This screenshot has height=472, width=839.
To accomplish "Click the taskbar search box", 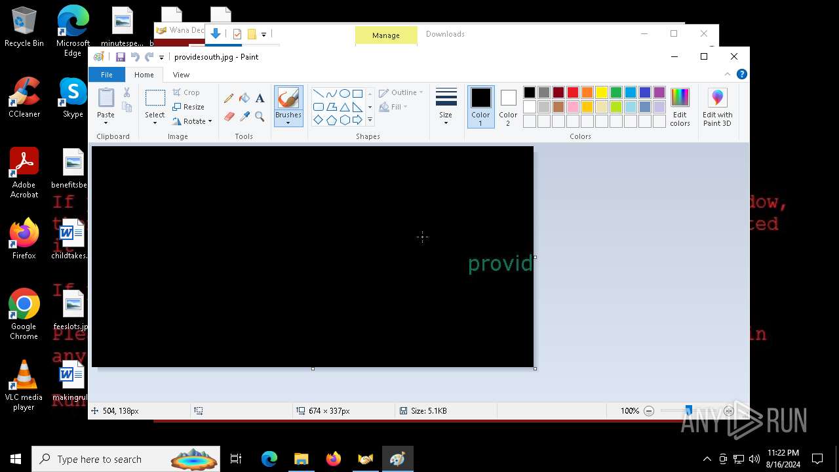I will [x=127, y=459].
